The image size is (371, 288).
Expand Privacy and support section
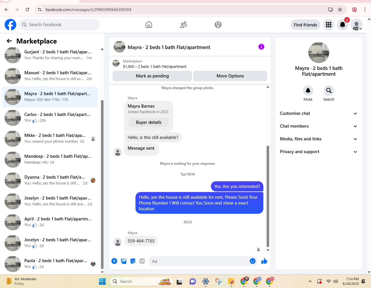[x=318, y=152]
